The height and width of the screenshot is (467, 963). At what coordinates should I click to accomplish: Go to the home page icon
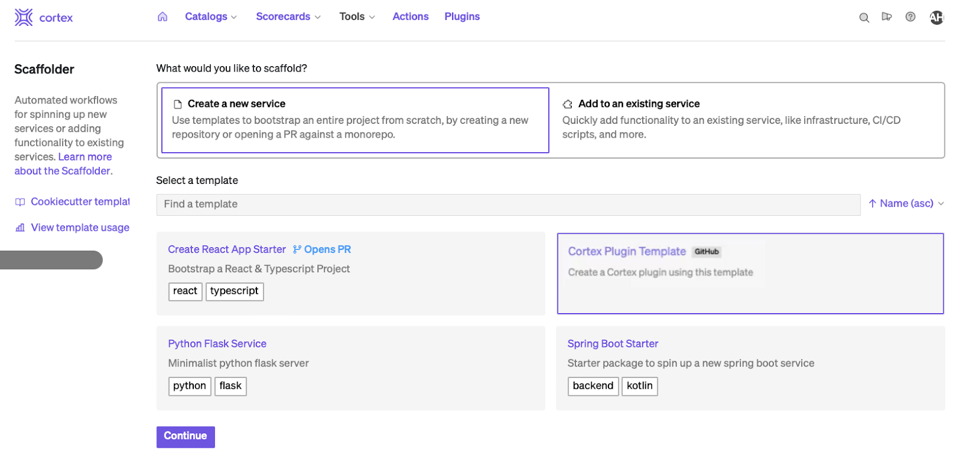(163, 17)
